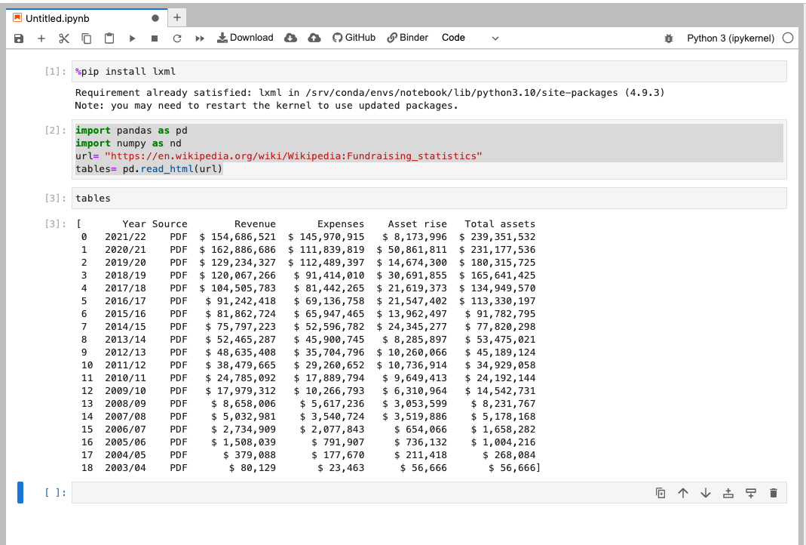Image resolution: width=806 pixels, height=545 pixels.
Task: Paste cell using the clipboard icon
Action: [109, 38]
